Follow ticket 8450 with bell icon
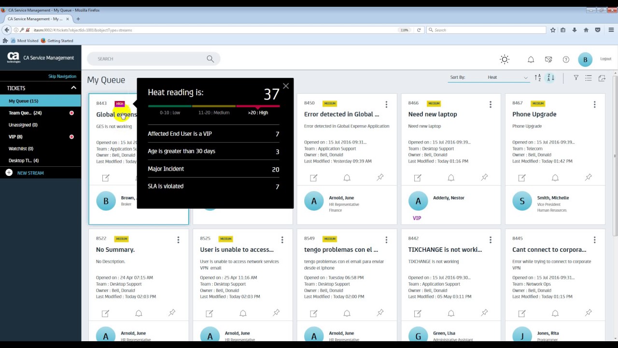 [347, 178]
